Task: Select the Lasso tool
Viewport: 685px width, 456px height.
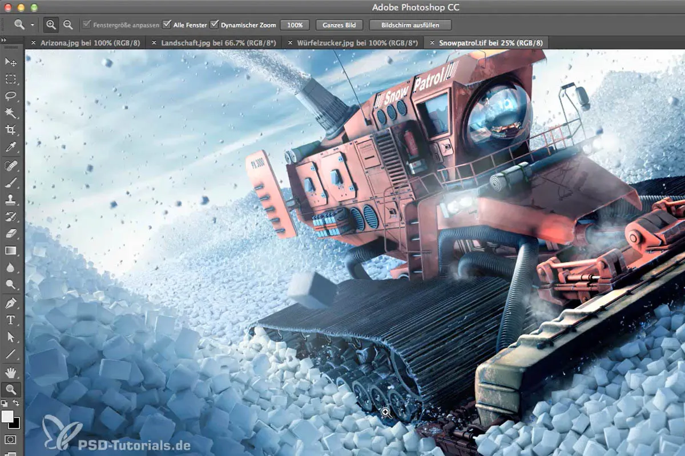Action: pos(11,96)
